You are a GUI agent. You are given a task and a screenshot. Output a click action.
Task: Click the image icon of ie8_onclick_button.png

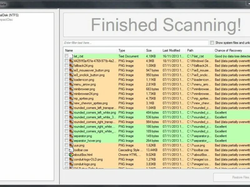click(71, 75)
